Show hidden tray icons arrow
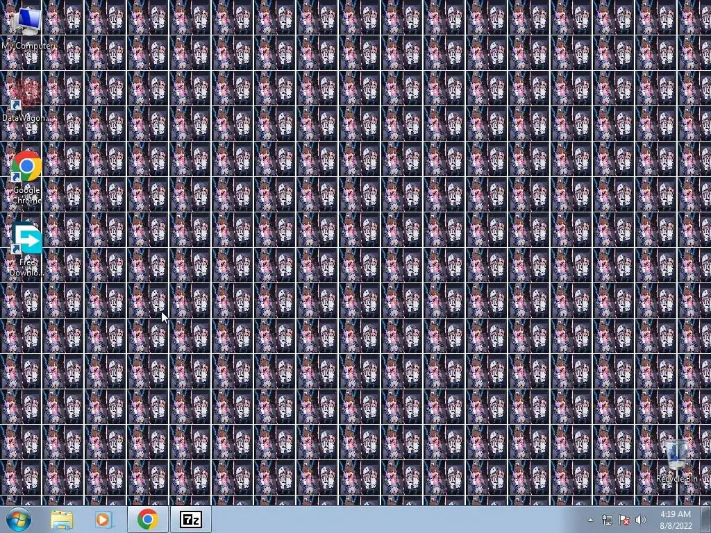Screen dimensions: 711x533 [x=590, y=520]
